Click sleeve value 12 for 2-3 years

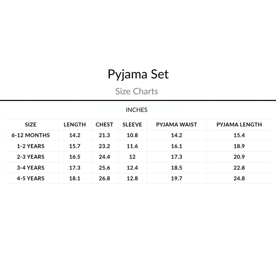[x=132, y=157]
